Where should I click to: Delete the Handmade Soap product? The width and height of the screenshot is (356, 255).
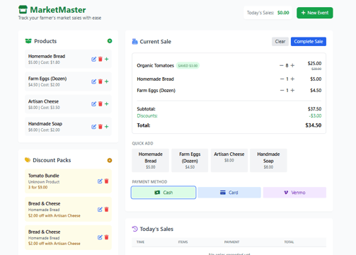pos(101,127)
